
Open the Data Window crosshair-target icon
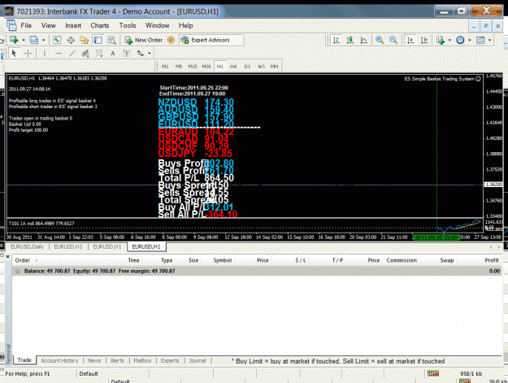click(x=71, y=40)
